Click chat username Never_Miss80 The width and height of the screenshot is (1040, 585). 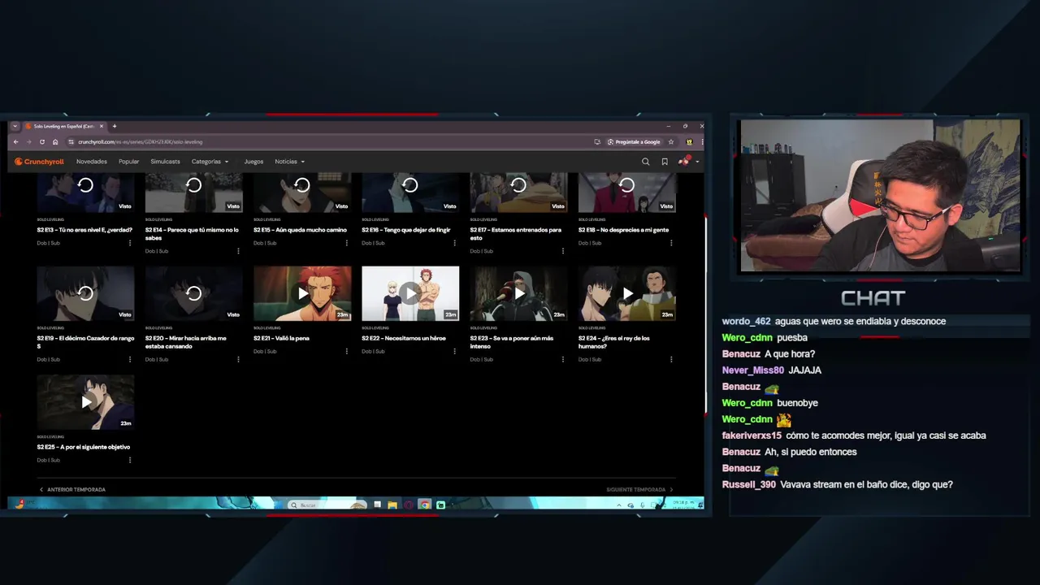pos(752,370)
